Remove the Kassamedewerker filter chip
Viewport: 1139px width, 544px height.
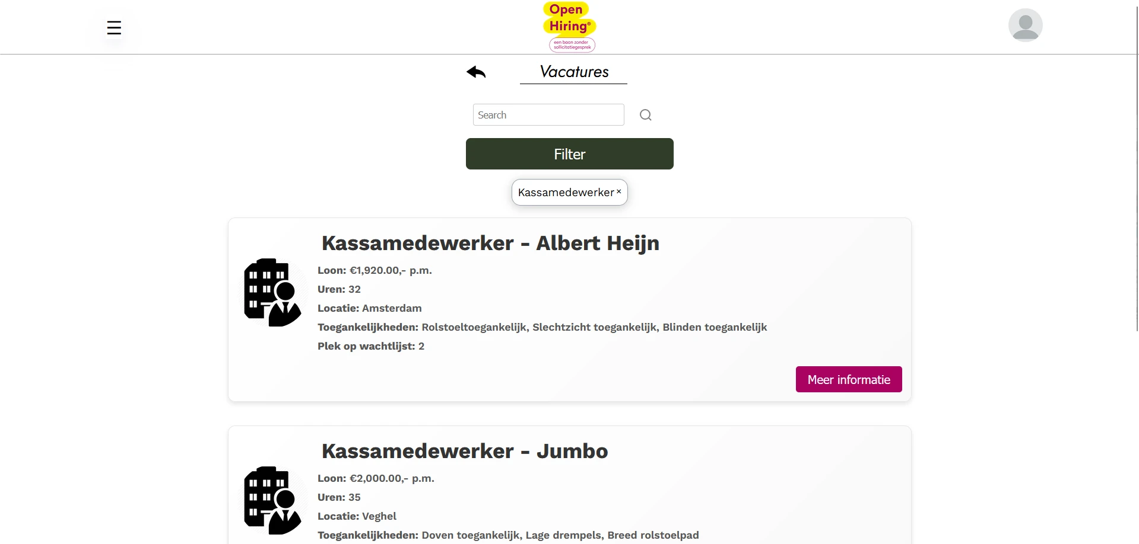pyautogui.click(x=618, y=191)
